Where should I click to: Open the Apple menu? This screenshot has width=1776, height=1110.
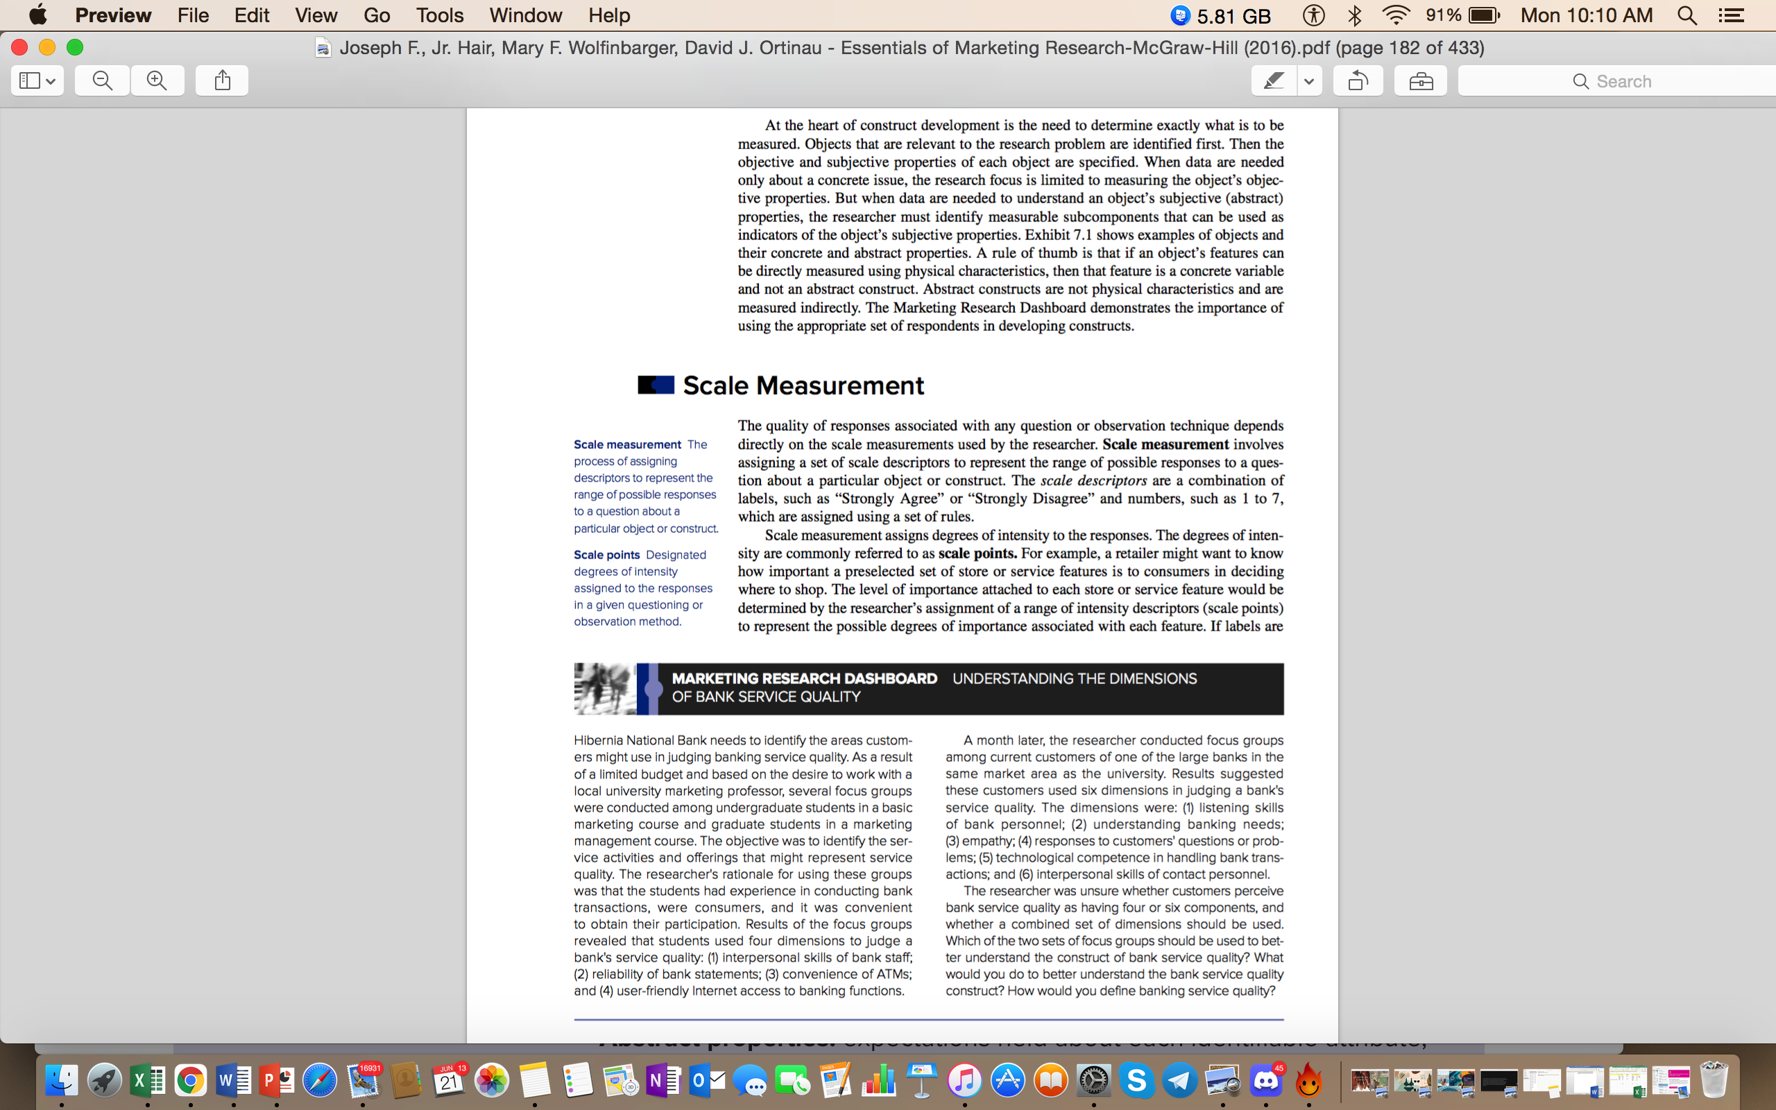(37, 15)
